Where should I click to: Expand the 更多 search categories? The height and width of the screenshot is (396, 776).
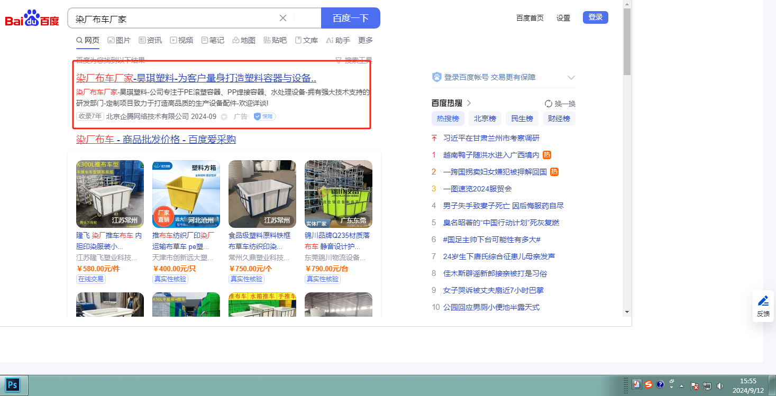(366, 40)
